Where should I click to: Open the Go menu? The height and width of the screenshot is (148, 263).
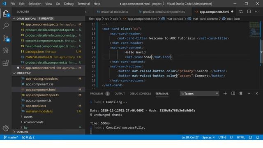[58, 4]
